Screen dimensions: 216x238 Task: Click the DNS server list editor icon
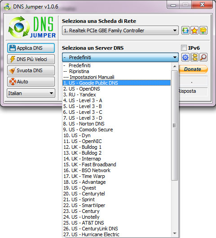point(194,57)
